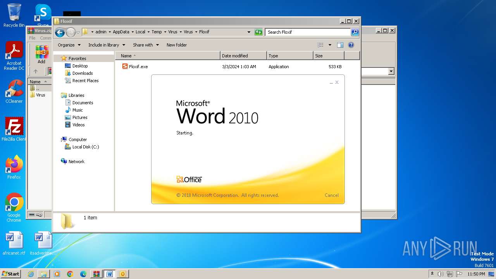This screenshot has width=496, height=279.
Task: Open WinRAR path dropdown arrow
Action: 391,71
